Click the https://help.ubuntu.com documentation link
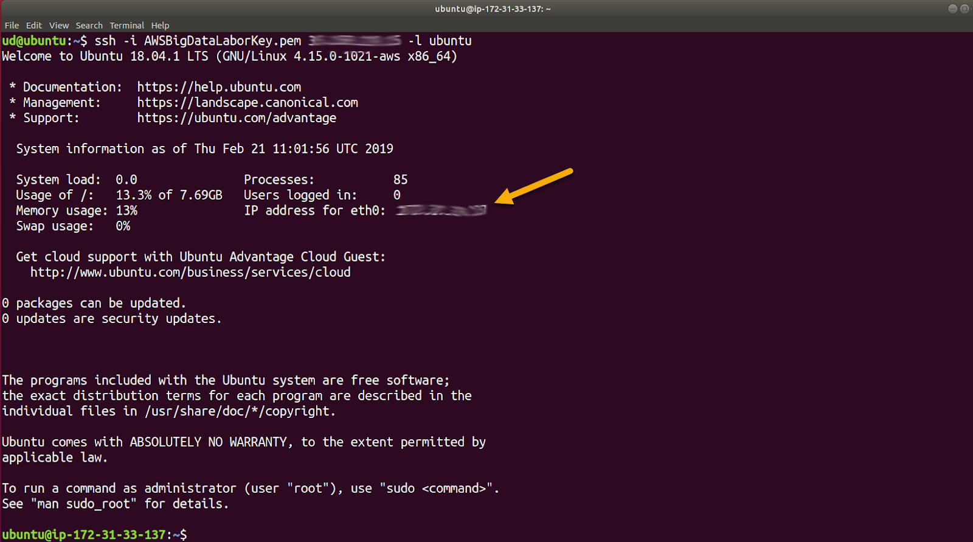 [x=219, y=87]
